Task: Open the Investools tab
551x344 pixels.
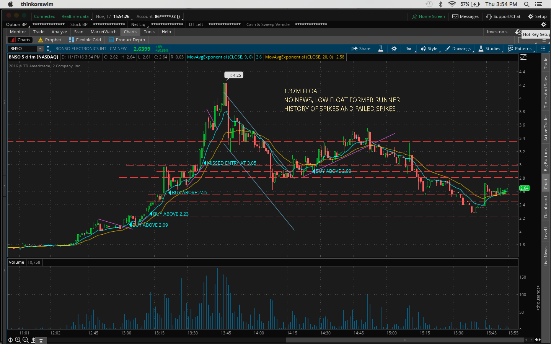Action: coord(497,32)
